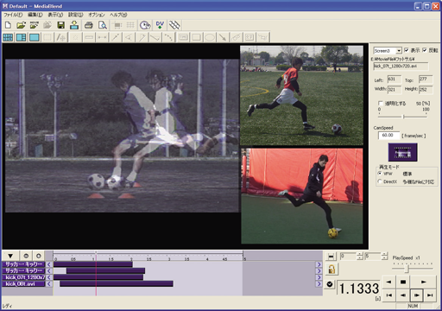Choose the ellipse drawing tool
Viewport: 442px width, 311px height.
coord(210,37)
